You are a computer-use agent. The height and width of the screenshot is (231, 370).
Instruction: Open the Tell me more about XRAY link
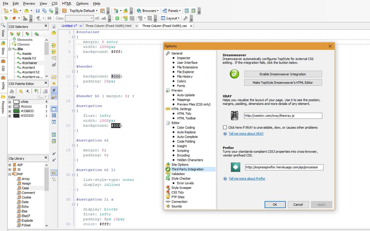[246, 134]
